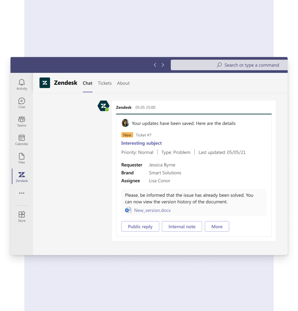Image resolution: width=298 pixels, height=311 pixels.
Task: Switch to the Tickets tab
Action: click(105, 83)
